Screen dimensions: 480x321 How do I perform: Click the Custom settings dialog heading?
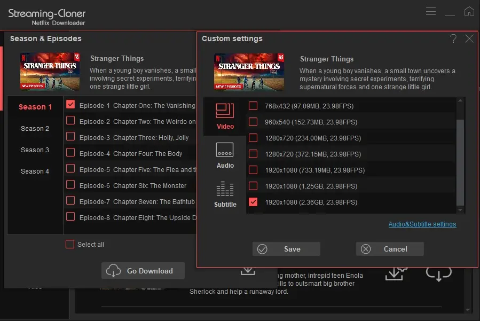click(x=232, y=38)
